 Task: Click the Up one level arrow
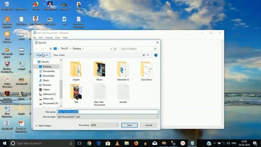[x=51, y=49]
